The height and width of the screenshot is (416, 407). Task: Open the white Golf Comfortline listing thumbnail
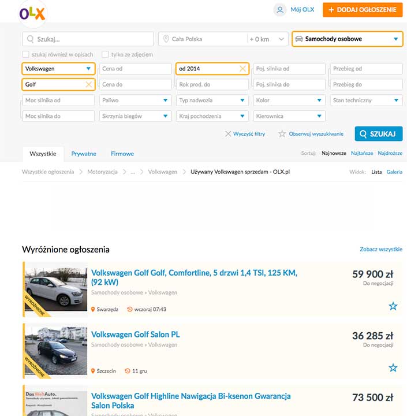(x=55, y=289)
